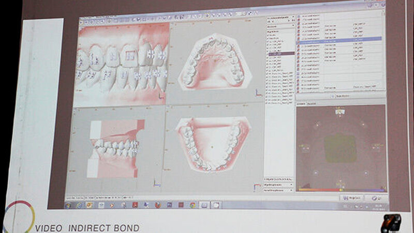
Task: Select the first tab above the dark panel
Action: 301,103
